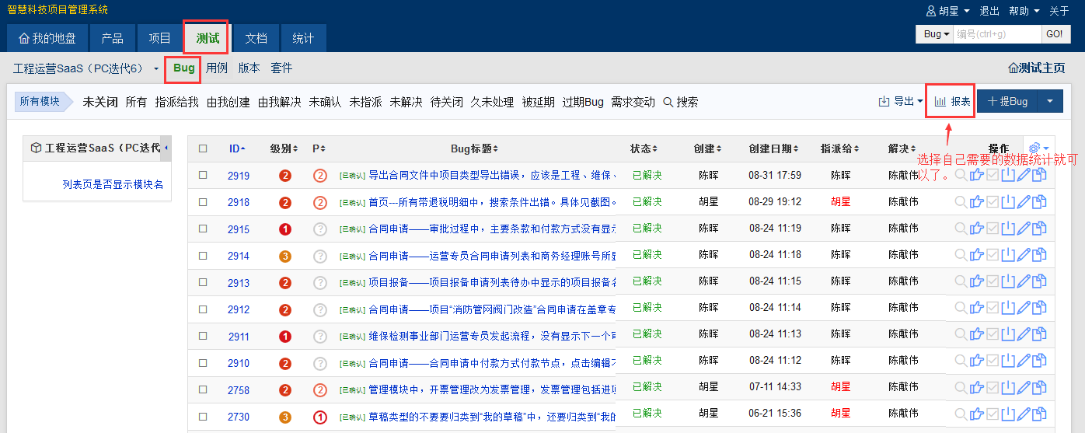Open the Bug search-type dropdown

point(935,34)
